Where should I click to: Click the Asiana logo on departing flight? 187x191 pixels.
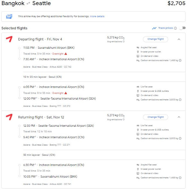tap(9, 39)
